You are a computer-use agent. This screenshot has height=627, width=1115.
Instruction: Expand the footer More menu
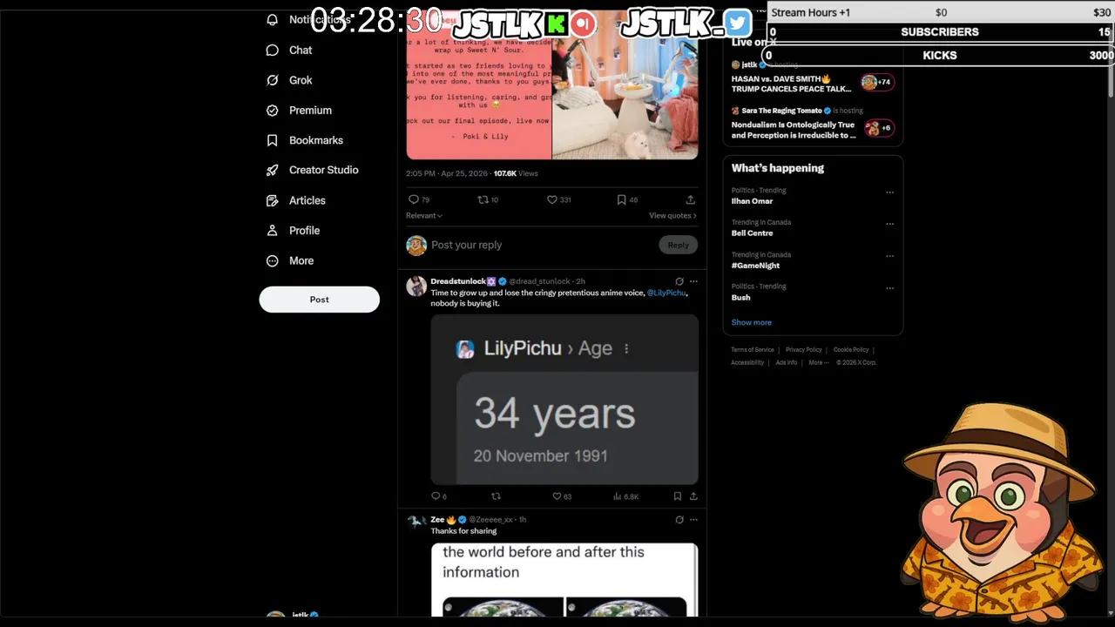[x=819, y=362]
